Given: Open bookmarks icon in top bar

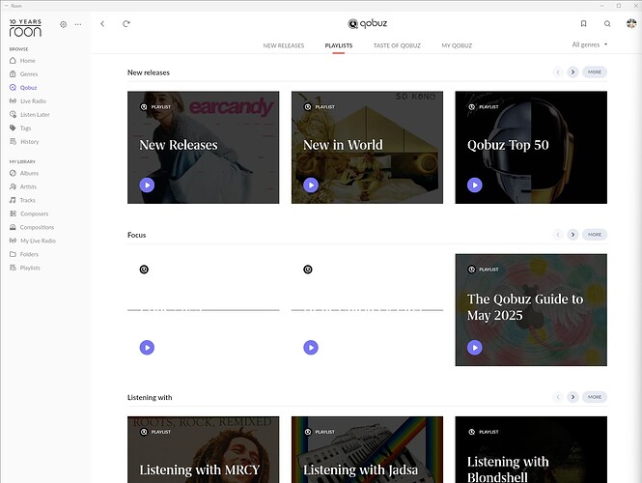Looking at the screenshot, I should (583, 24).
